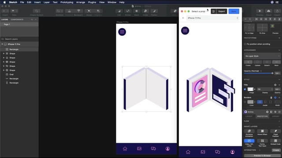
Task: Open the Plugins menu
Action: [92, 2]
